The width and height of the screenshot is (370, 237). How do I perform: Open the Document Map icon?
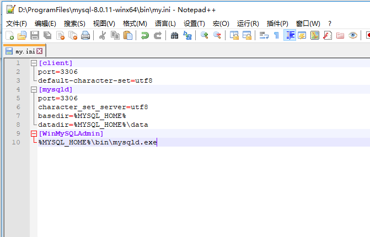(x=315, y=36)
